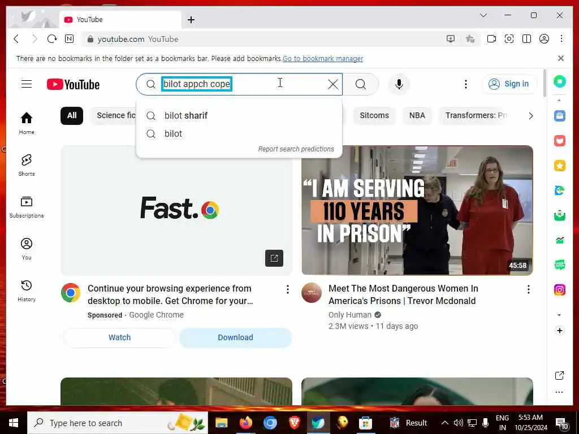
Task: Open Windows Start menu
Action: [x=14, y=423]
